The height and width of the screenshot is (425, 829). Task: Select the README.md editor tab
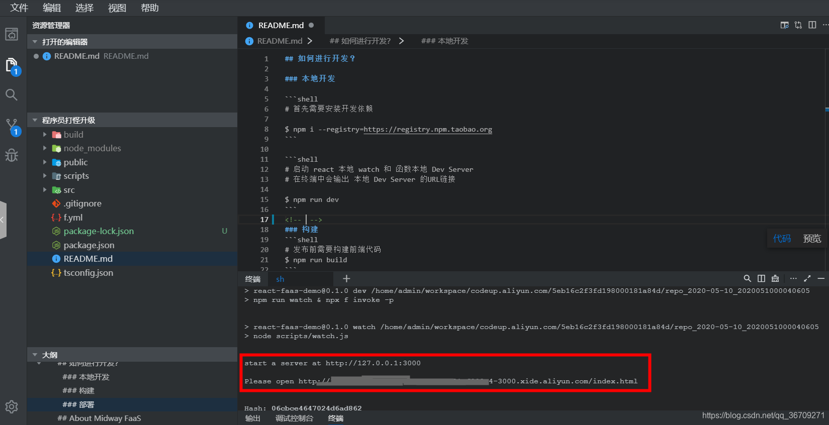281,25
